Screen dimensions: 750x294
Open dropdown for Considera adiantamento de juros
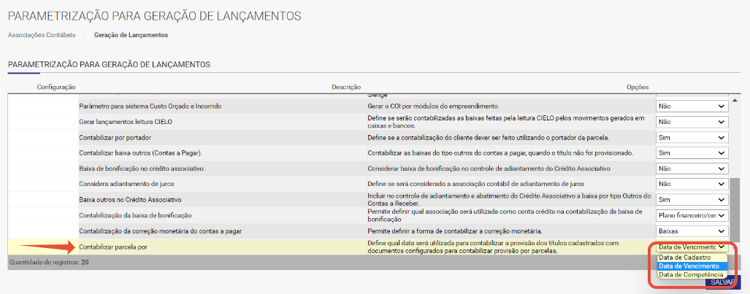(x=692, y=184)
